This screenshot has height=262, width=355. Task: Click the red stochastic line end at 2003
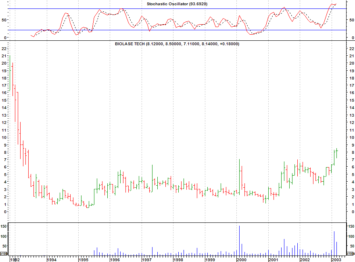(336, 4)
